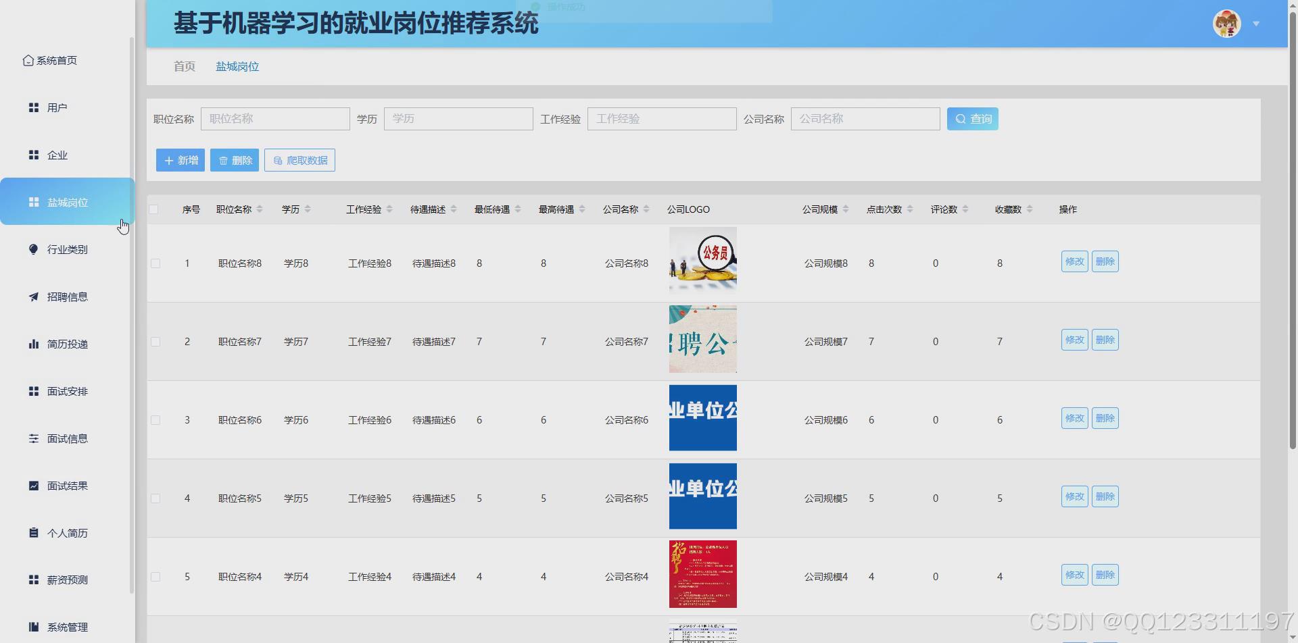Sort by 公司规模 column arrows
1298x643 pixels.
coord(846,209)
